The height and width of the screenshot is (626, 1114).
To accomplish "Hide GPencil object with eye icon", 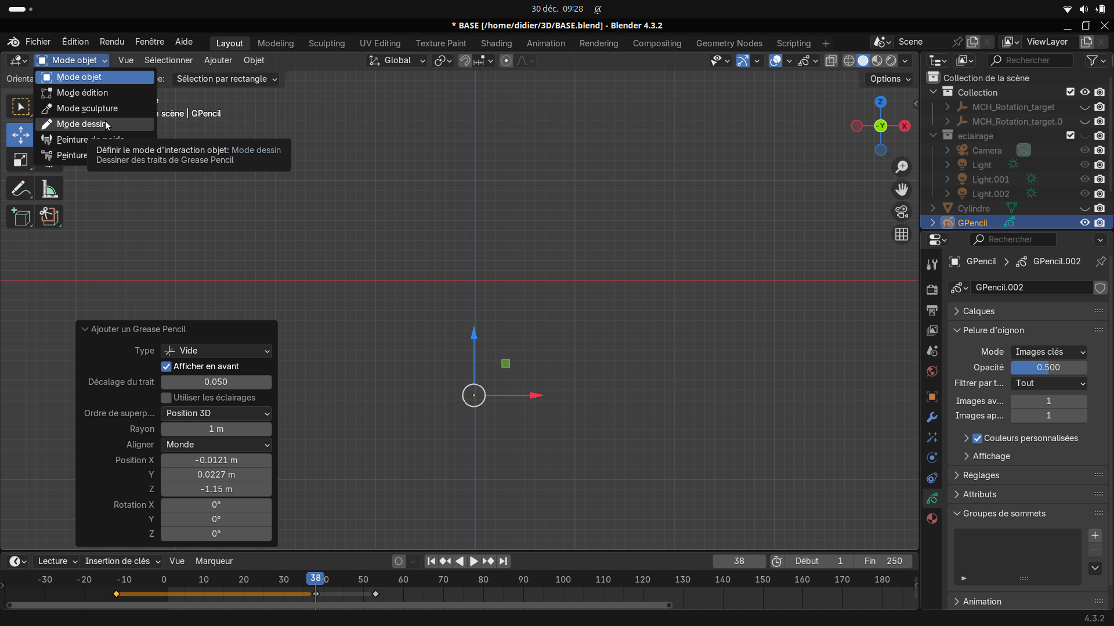I will pos(1084,223).
